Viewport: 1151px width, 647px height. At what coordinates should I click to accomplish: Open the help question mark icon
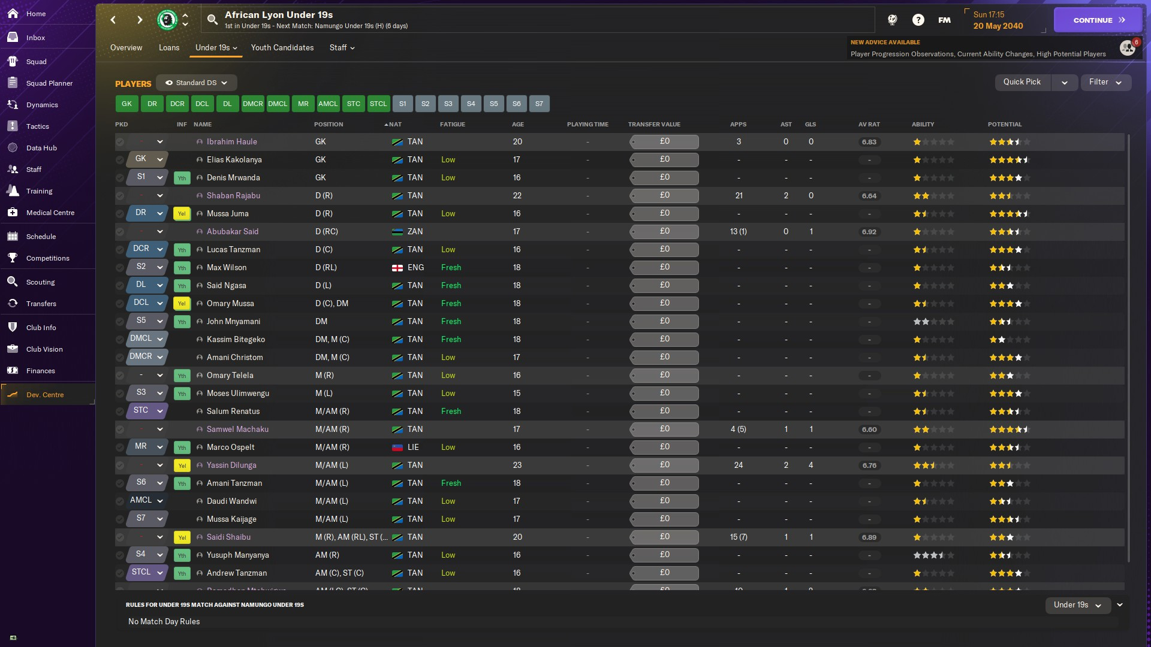918,20
